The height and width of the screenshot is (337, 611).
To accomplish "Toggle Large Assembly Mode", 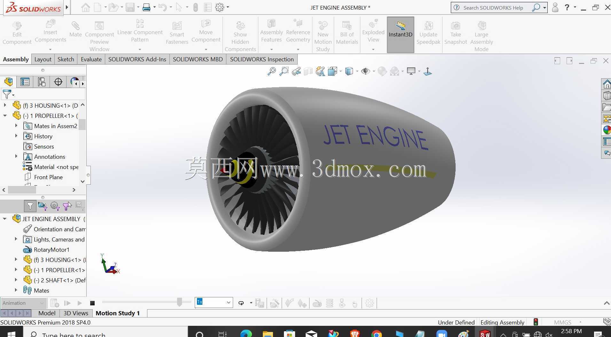I will point(481,36).
